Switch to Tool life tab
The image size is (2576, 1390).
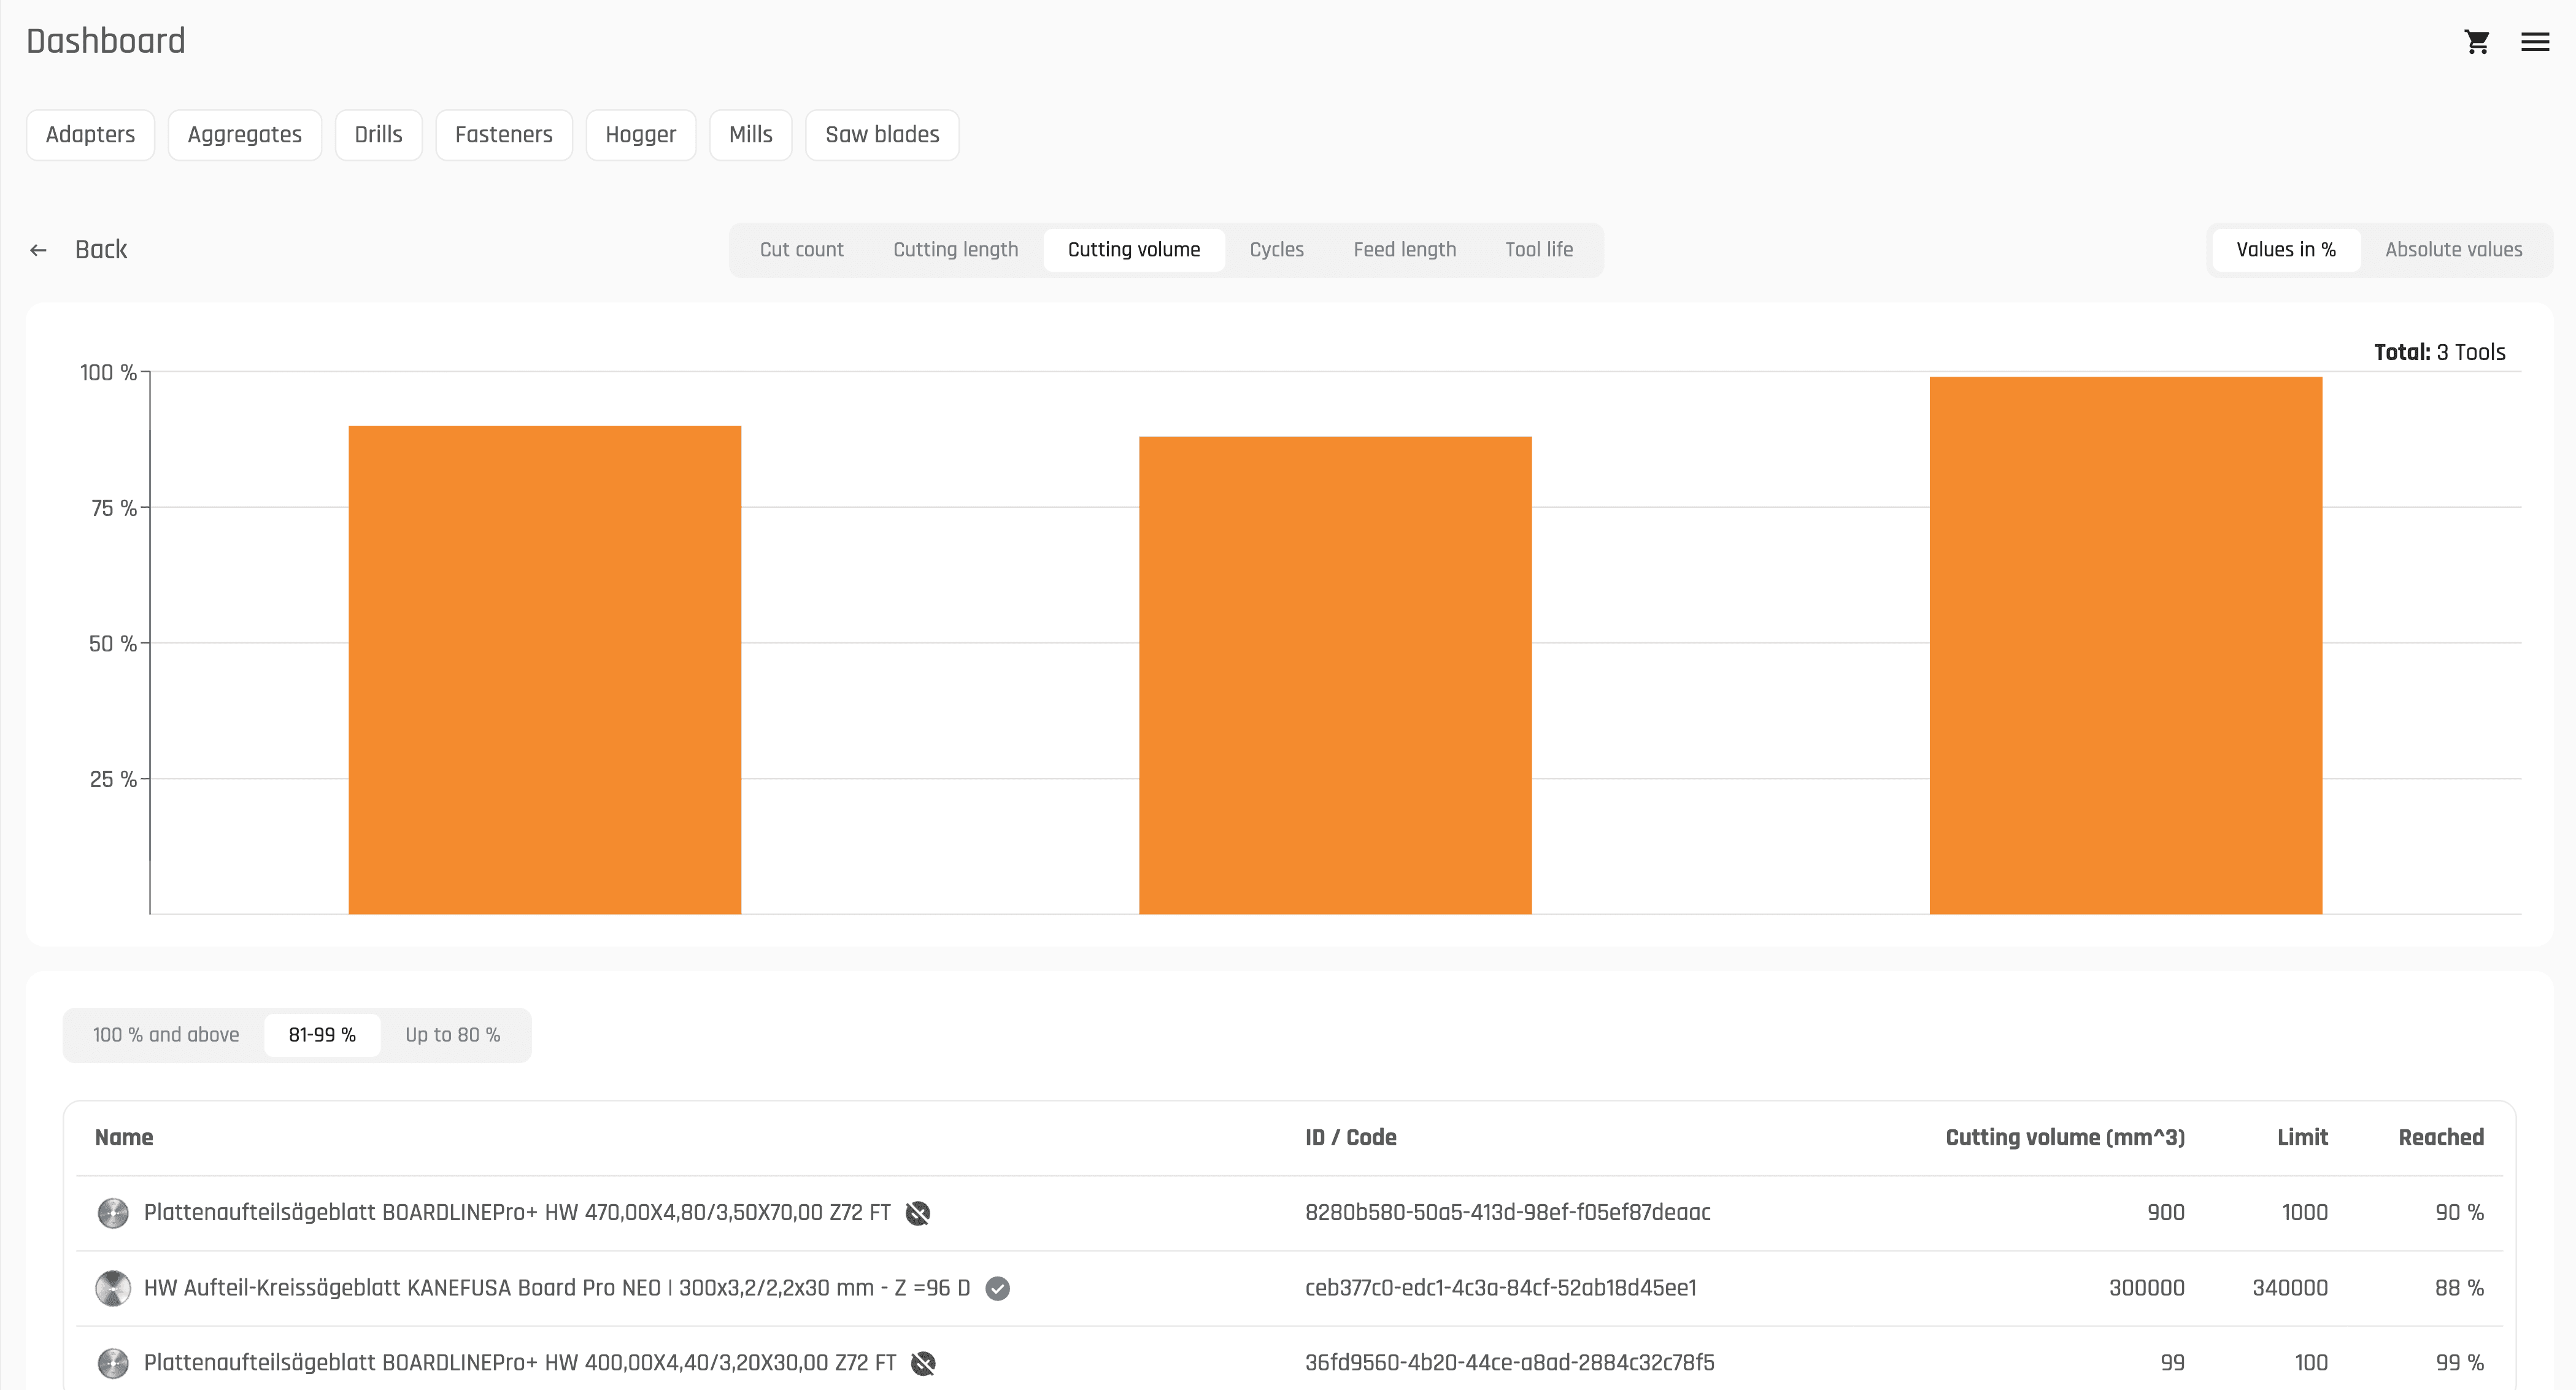[1539, 250]
